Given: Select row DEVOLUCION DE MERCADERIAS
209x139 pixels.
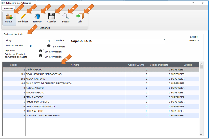Looking at the screenshot, I should click(101, 74).
